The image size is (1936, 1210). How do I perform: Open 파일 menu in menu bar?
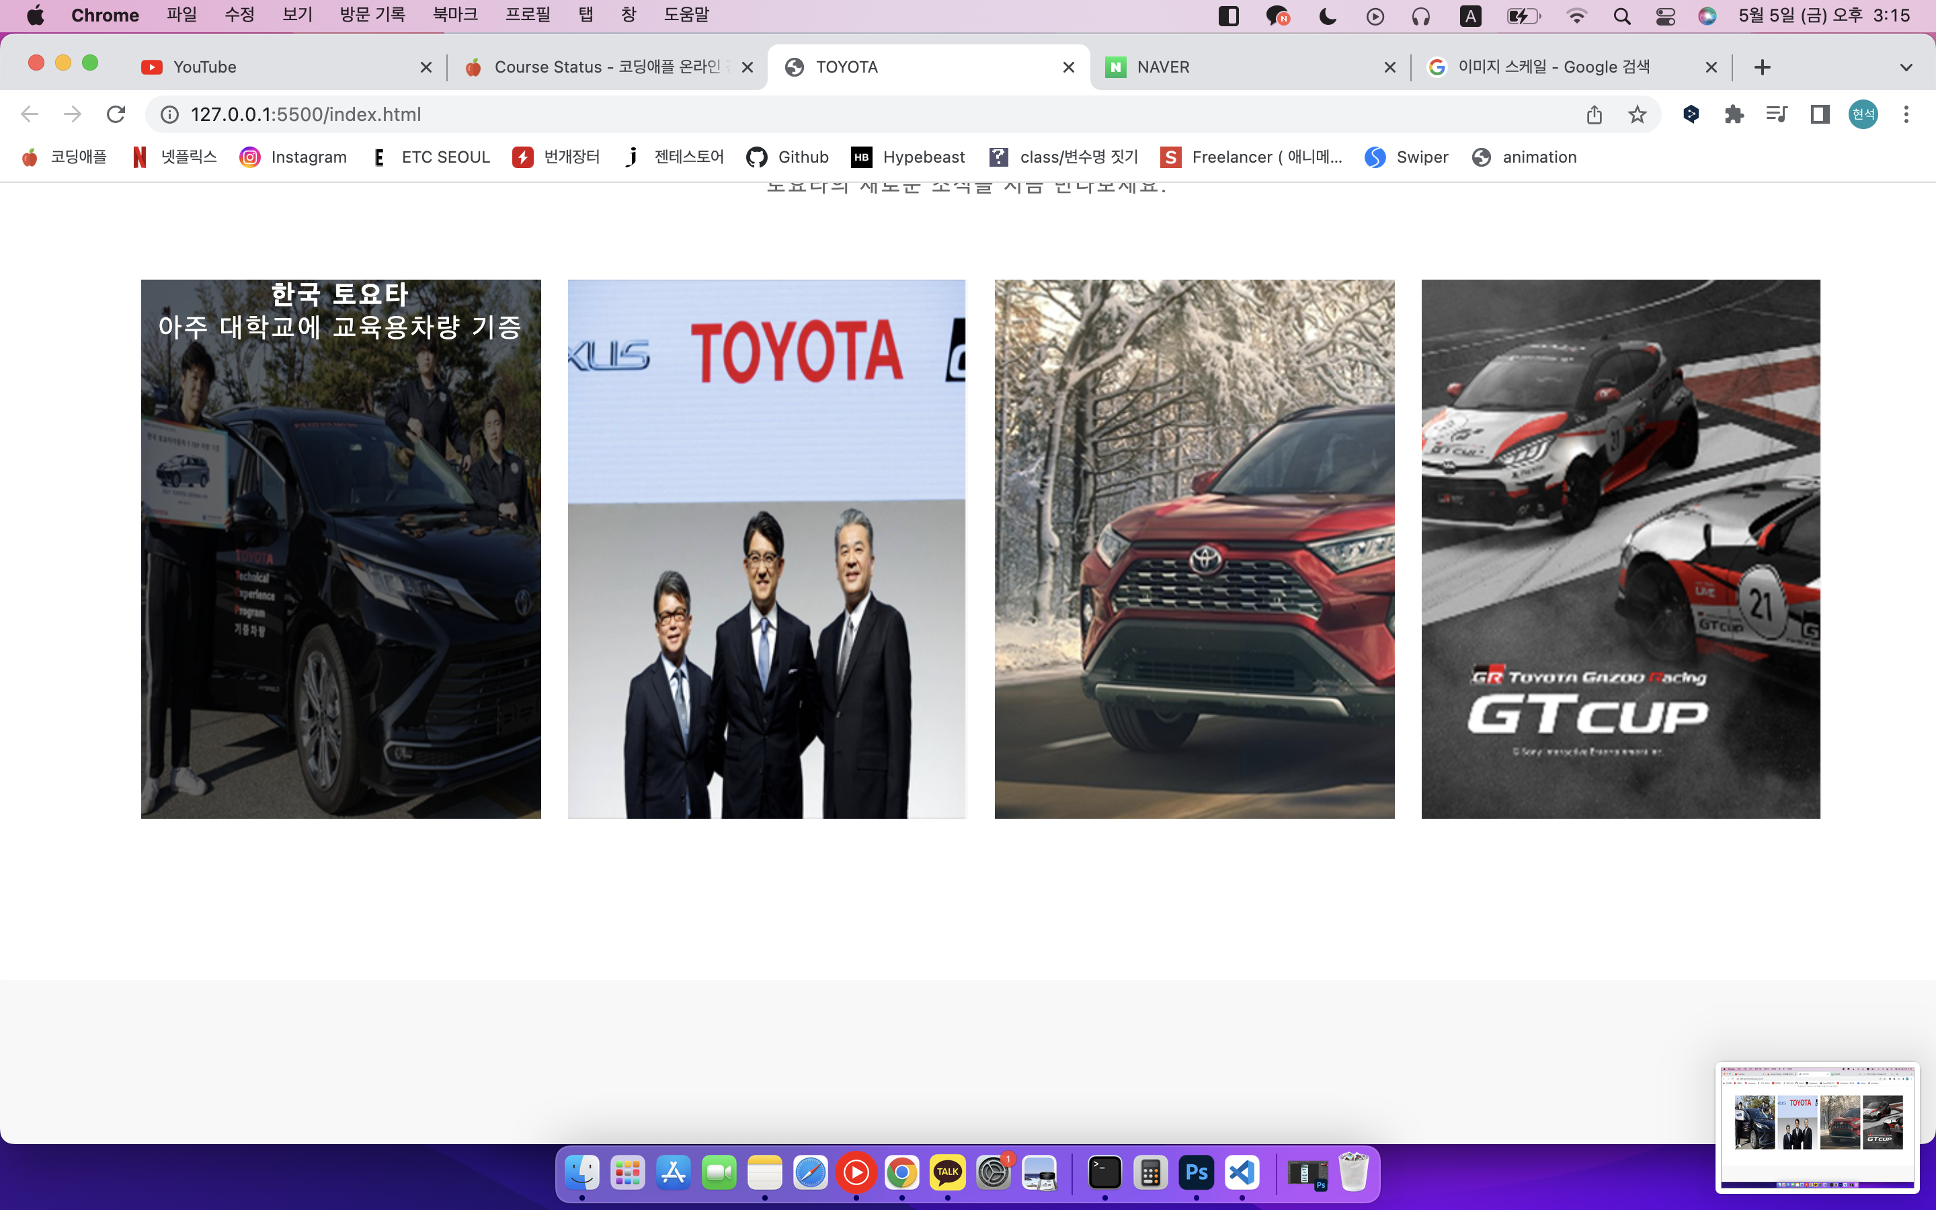tap(182, 15)
